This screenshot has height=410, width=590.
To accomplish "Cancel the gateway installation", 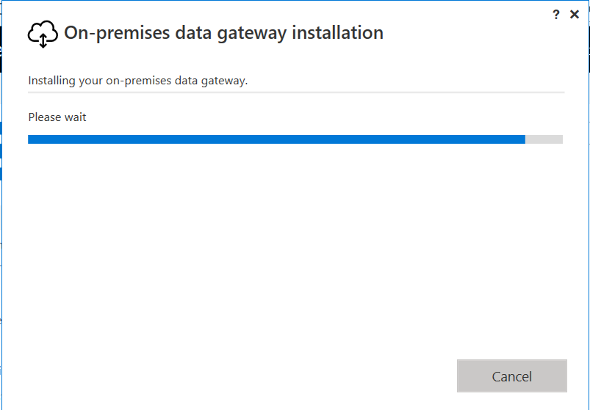I will (x=511, y=376).
